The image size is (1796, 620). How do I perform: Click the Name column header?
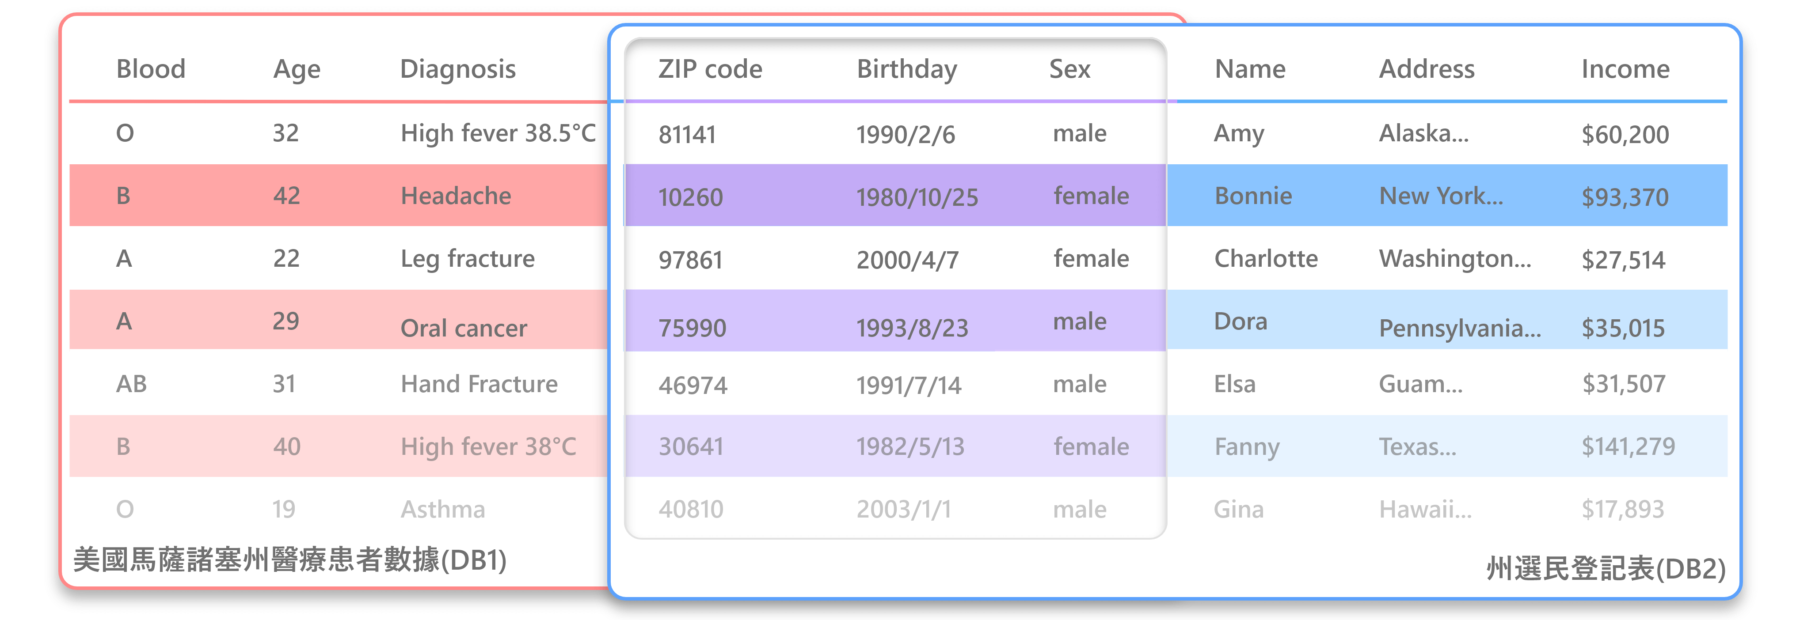click(1249, 69)
